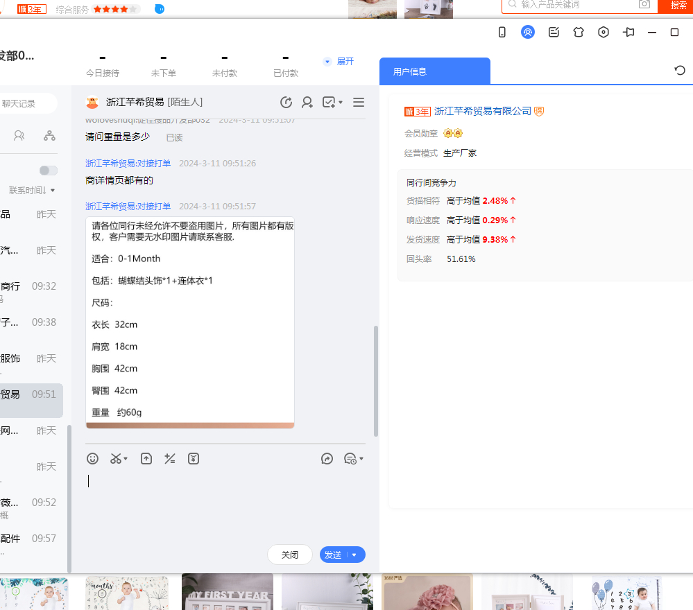The image size is (693, 610).
Task: Click the upload file icon in chat toolbar
Action: click(146, 458)
